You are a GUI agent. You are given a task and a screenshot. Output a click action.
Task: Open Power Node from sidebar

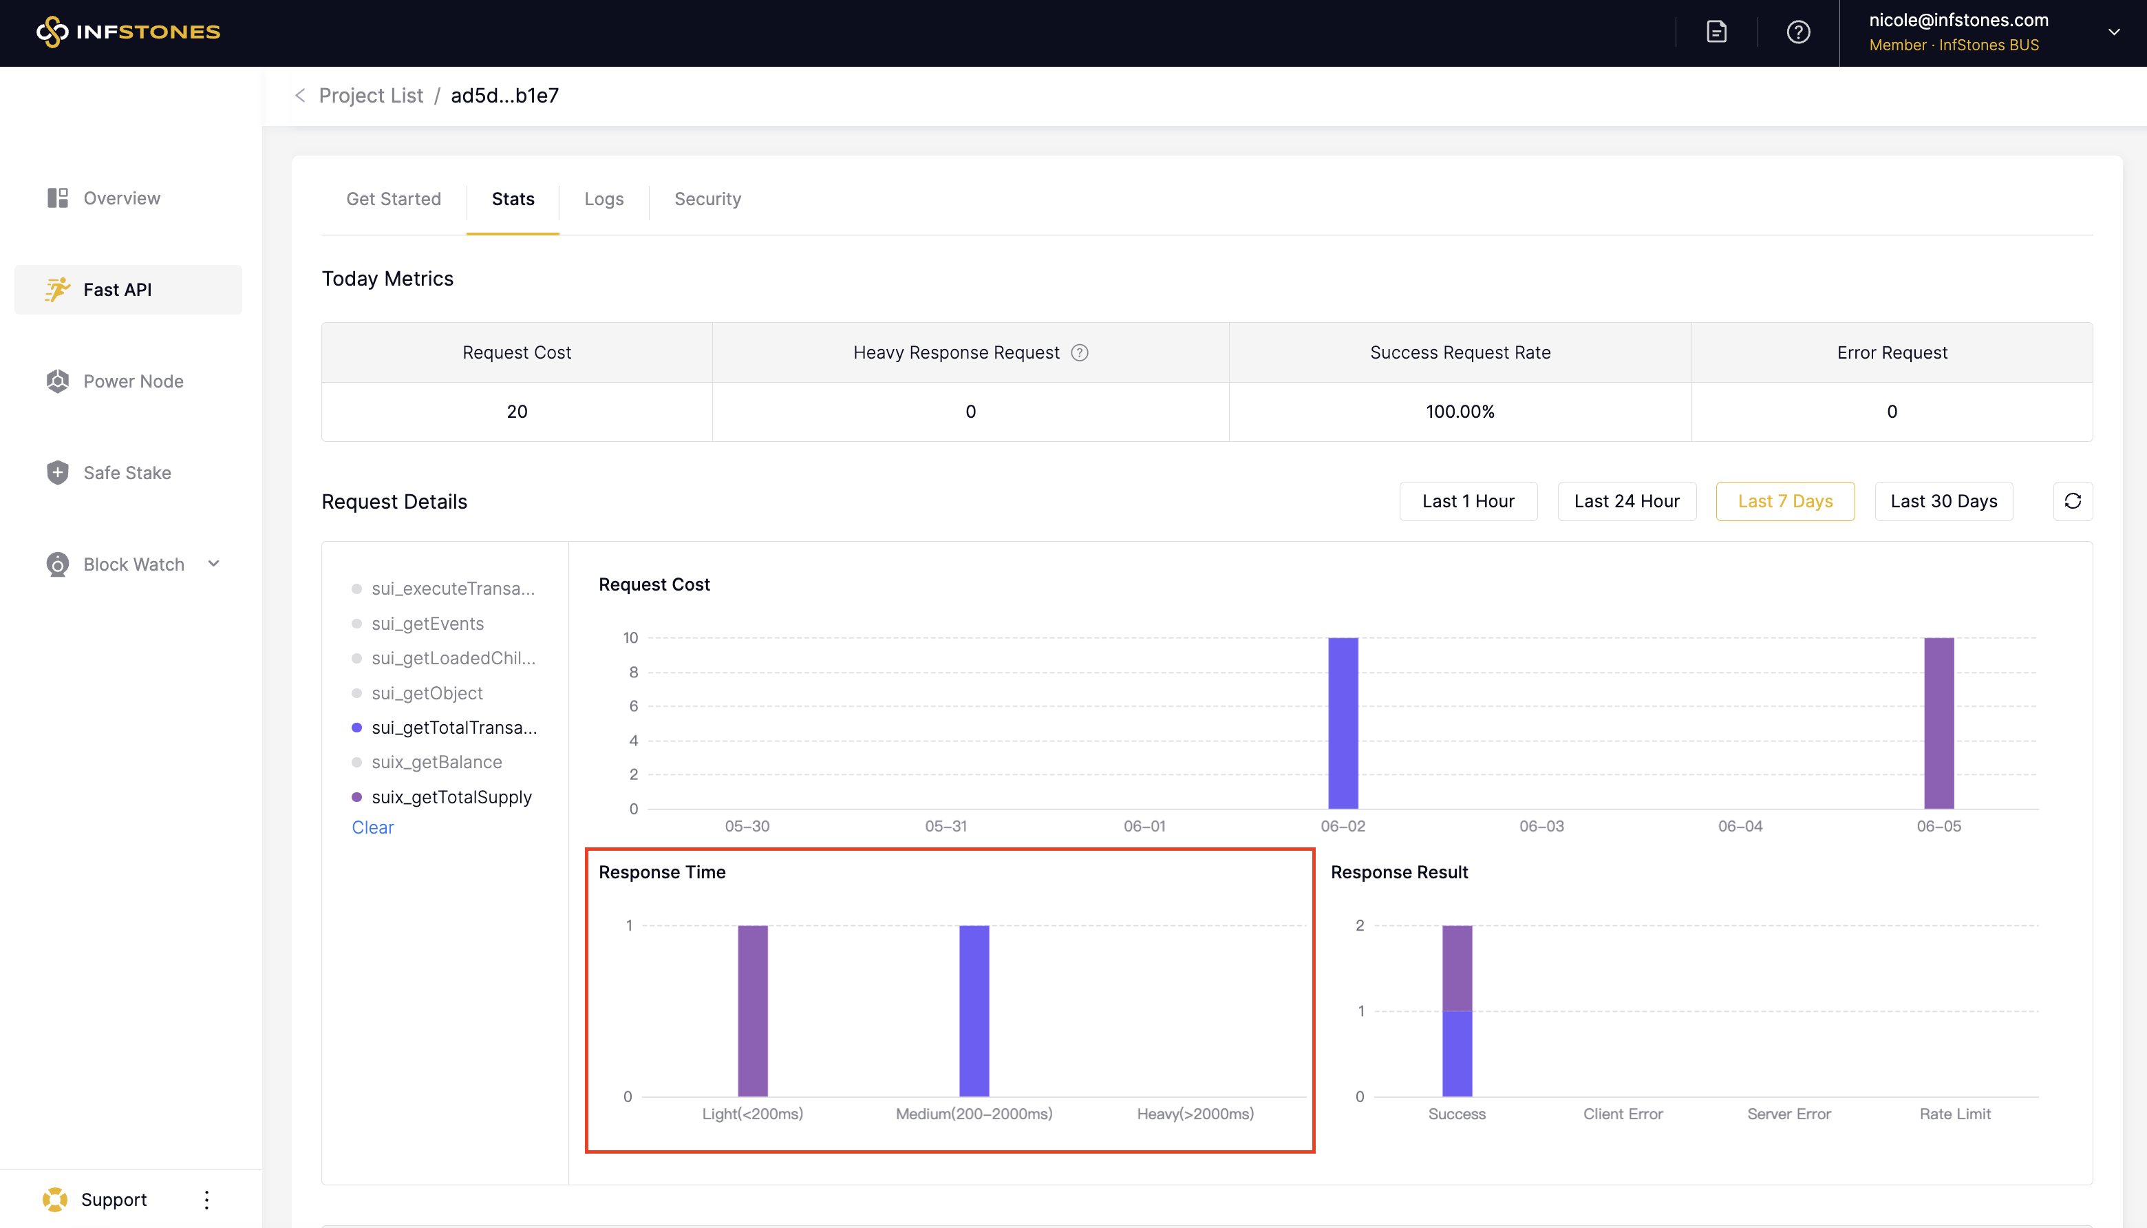[x=132, y=381]
